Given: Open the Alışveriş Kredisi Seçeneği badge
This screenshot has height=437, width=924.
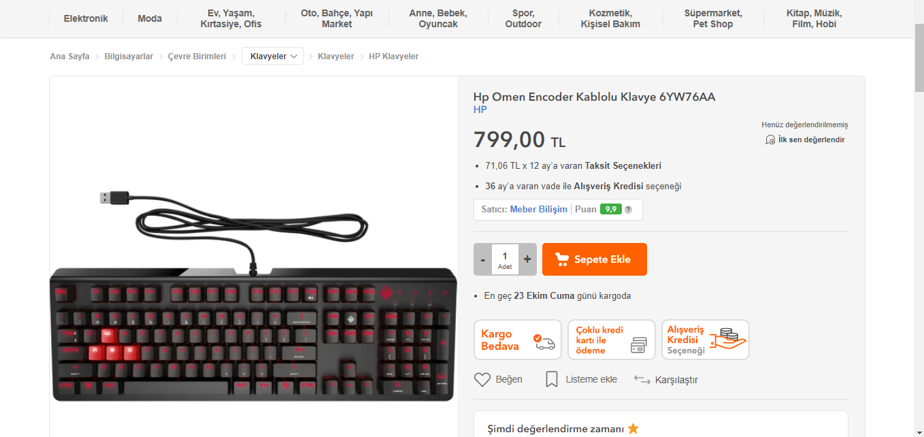Looking at the screenshot, I should pos(706,340).
